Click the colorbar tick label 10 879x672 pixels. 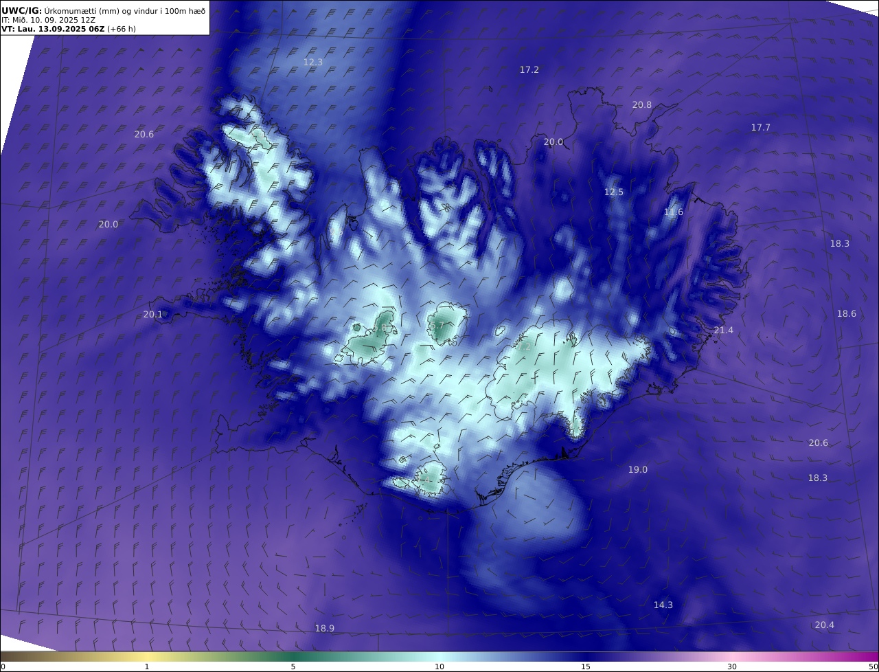point(439,667)
